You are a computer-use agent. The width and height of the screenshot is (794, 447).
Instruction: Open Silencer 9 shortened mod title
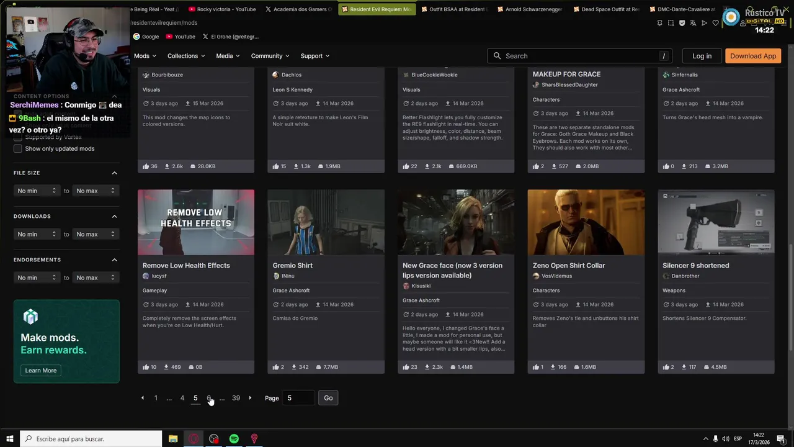tap(695, 266)
